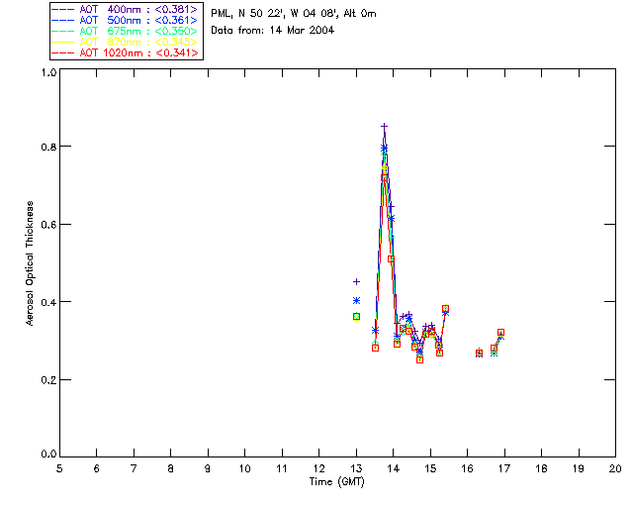Click the x-axis tick label 18
The image size is (633, 507).
pyautogui.click(x=541, y=468)
